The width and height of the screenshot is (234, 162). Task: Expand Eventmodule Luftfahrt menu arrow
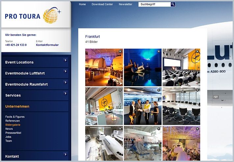point(65,71)
